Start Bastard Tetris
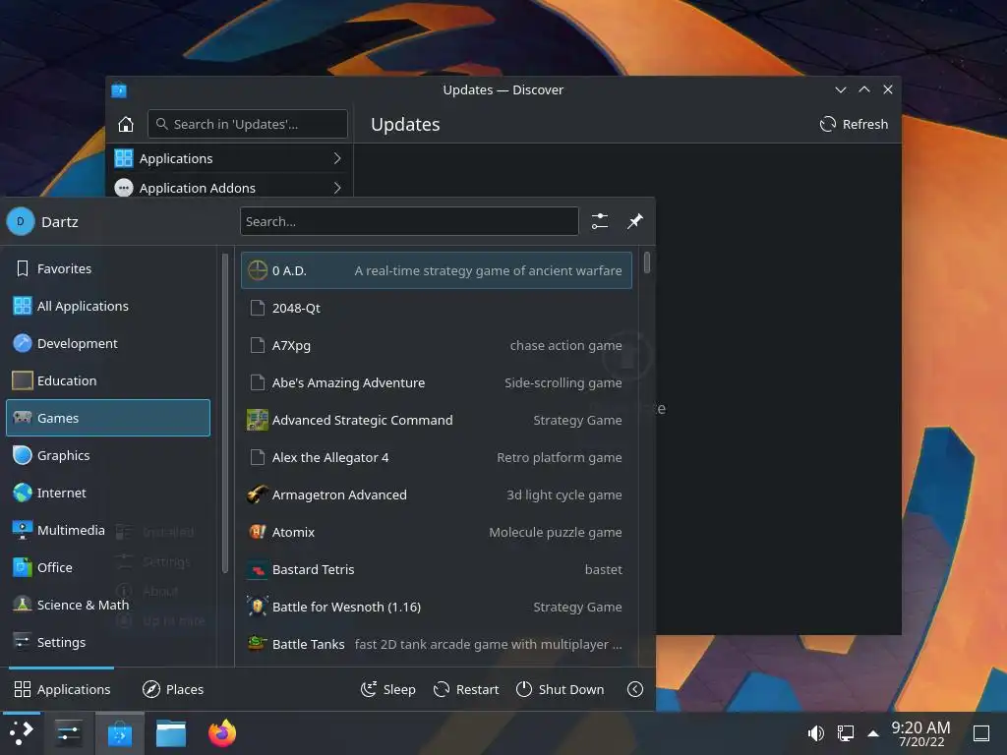The width and height of the screenshot is (1007, 755). coord(436,569)
